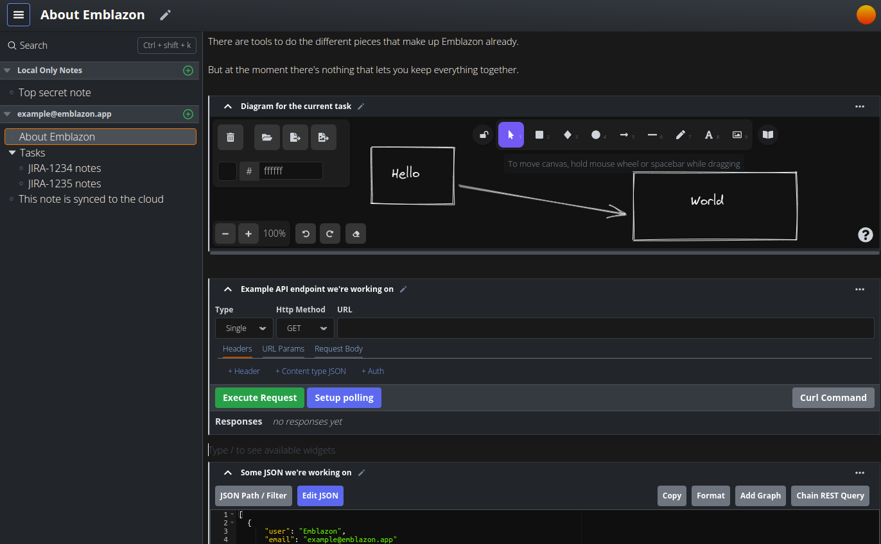Clear the canvas using the trash icon
The width and height of the screenshot is (881, 544).
click(231, 137)
